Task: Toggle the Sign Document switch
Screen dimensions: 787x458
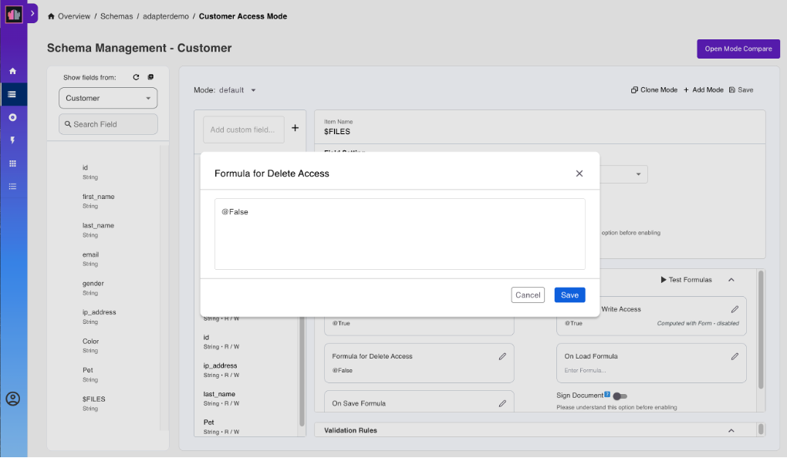Action: [620, 396]
